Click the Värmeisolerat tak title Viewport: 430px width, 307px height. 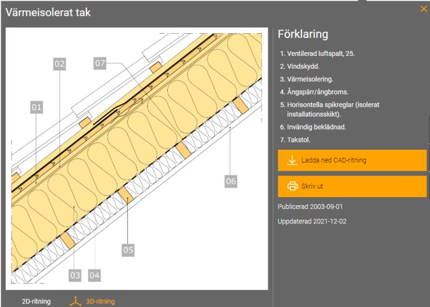[48, 12]
